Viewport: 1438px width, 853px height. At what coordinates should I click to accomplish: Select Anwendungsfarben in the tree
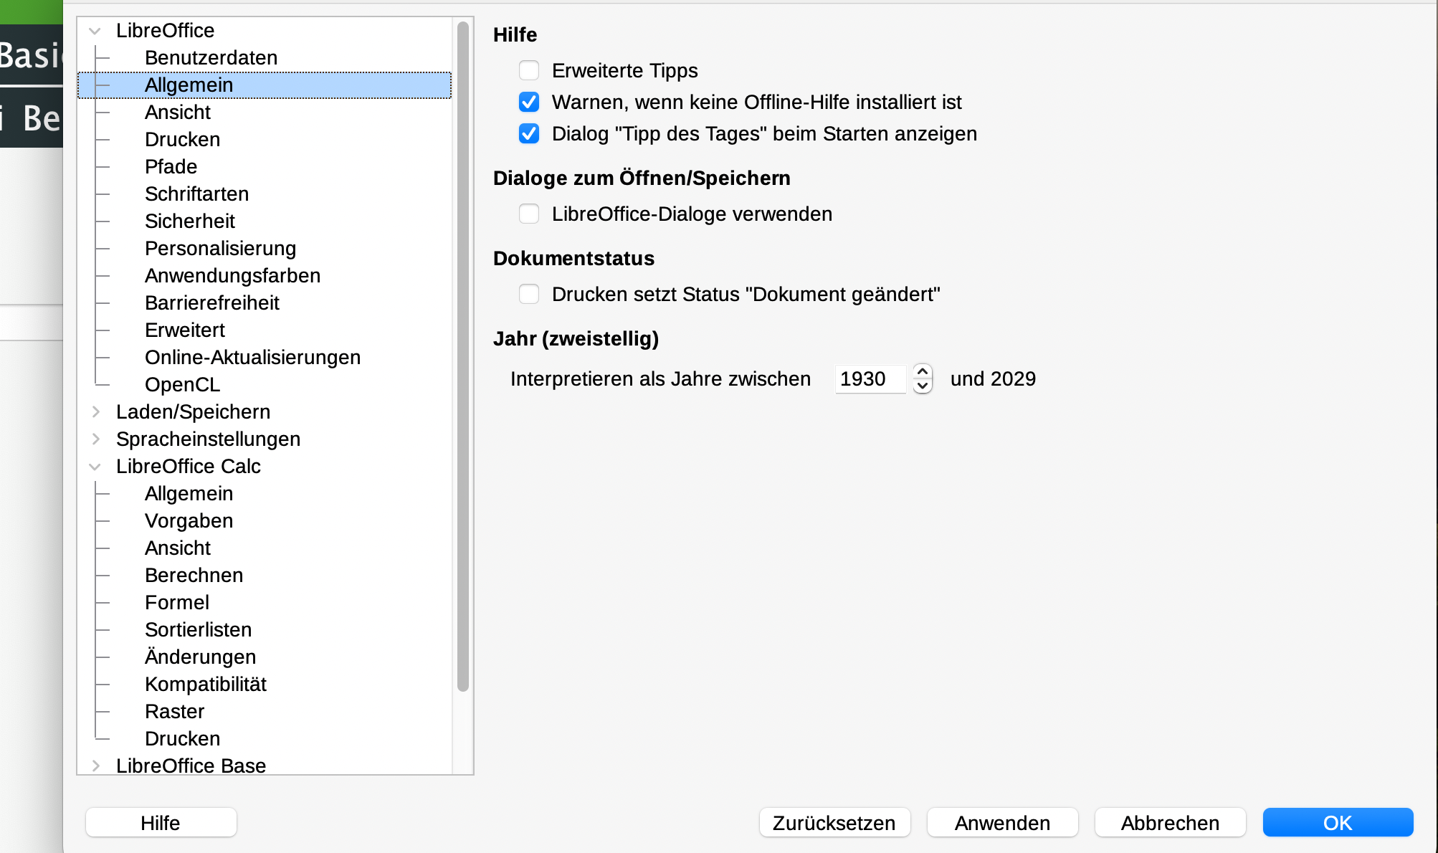(232, 275)
